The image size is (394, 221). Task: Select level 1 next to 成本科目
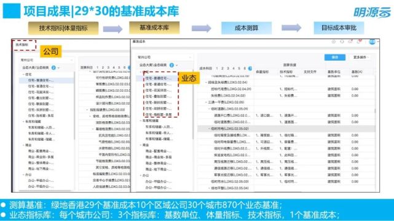[217, 69]
